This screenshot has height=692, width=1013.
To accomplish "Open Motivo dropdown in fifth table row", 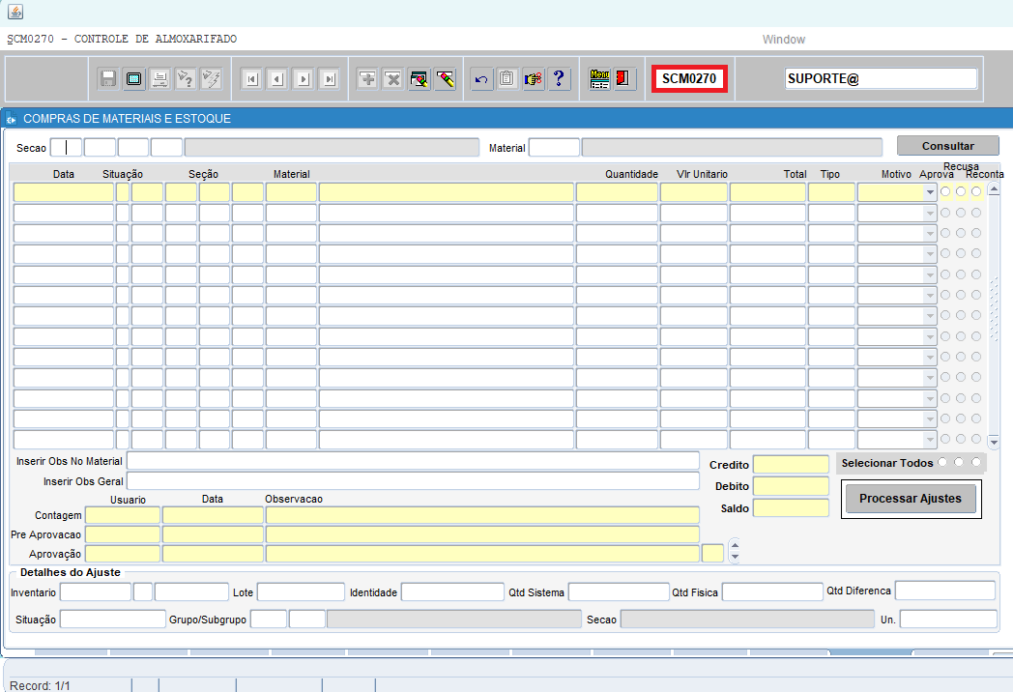I will 930,274.
